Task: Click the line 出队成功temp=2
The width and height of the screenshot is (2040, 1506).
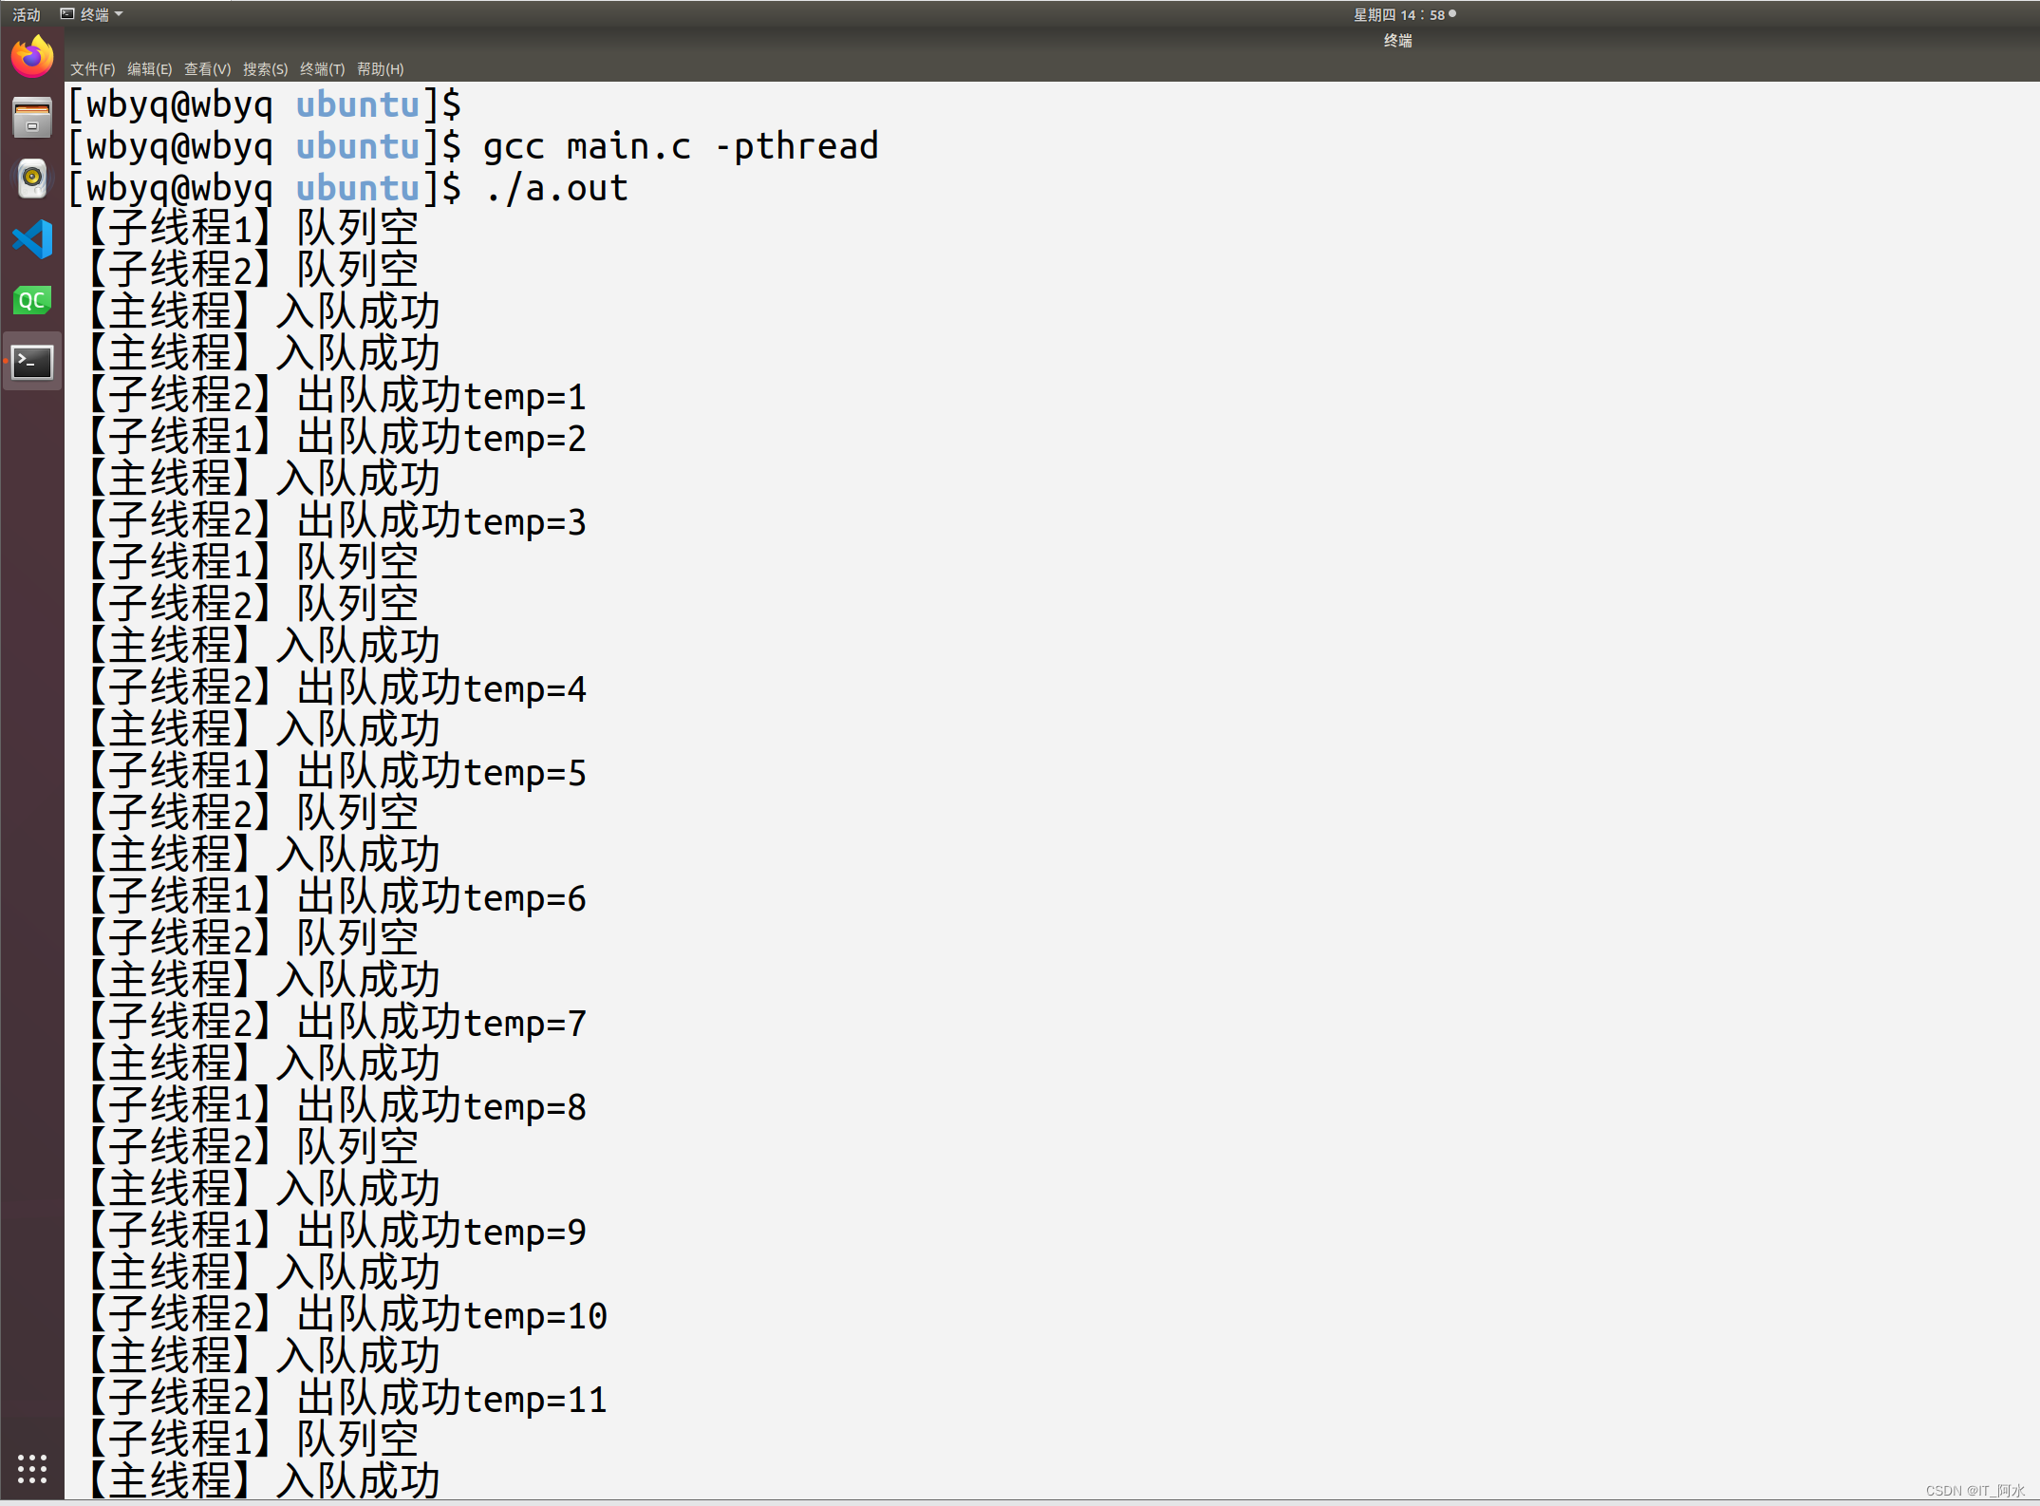Action: 337,438
